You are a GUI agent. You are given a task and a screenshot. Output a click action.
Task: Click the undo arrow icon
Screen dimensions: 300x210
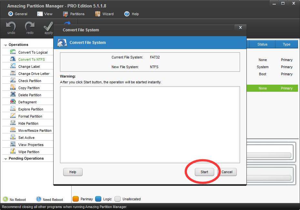click(x=11, y=26)
